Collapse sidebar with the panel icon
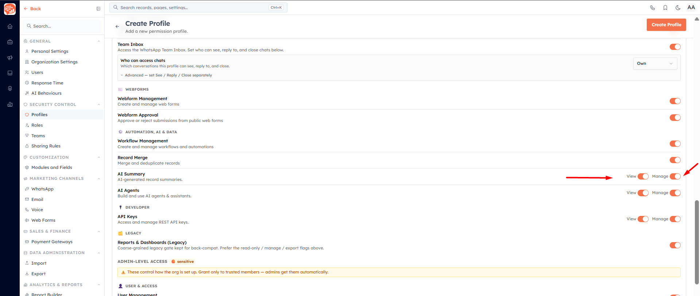The width and height of the screenshot is (700, 296). click(x=98, y=9)
